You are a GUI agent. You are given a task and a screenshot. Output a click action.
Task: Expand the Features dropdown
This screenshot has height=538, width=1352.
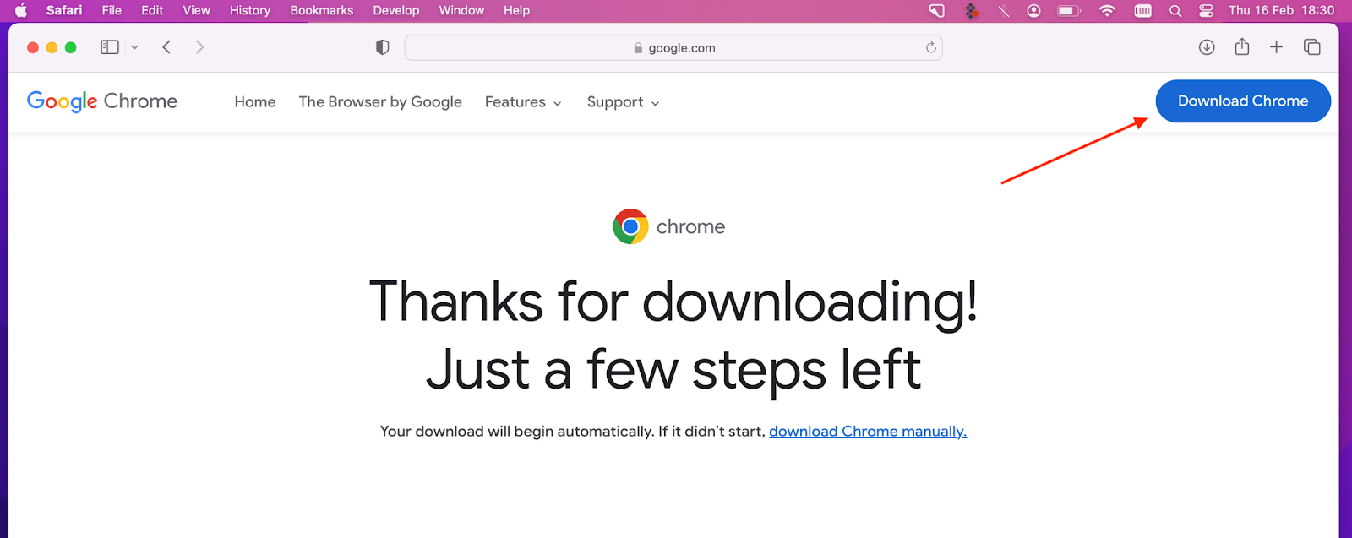523,102
